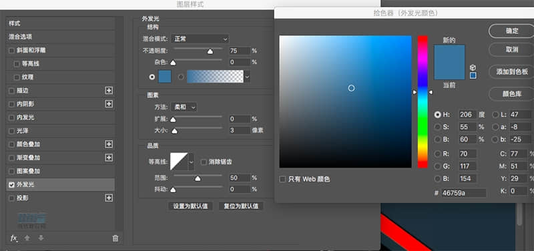Click the move effect up arrow
Image resolution: width=534 pixels, height=251 pixels.
tap(27, 238)
